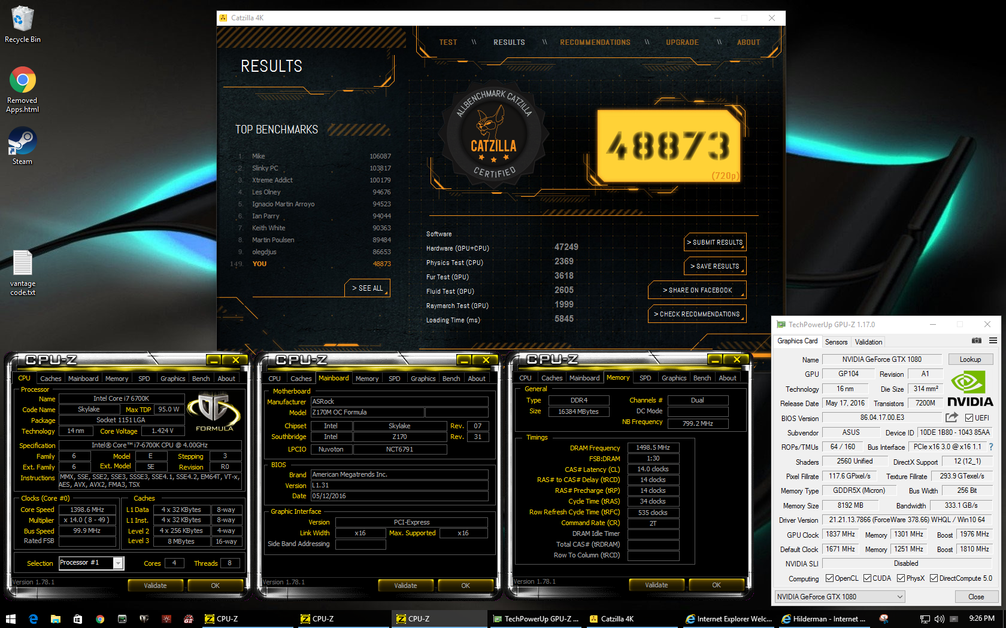Click the BIOS version share/export icon in GPU-Z

point(952,417)
